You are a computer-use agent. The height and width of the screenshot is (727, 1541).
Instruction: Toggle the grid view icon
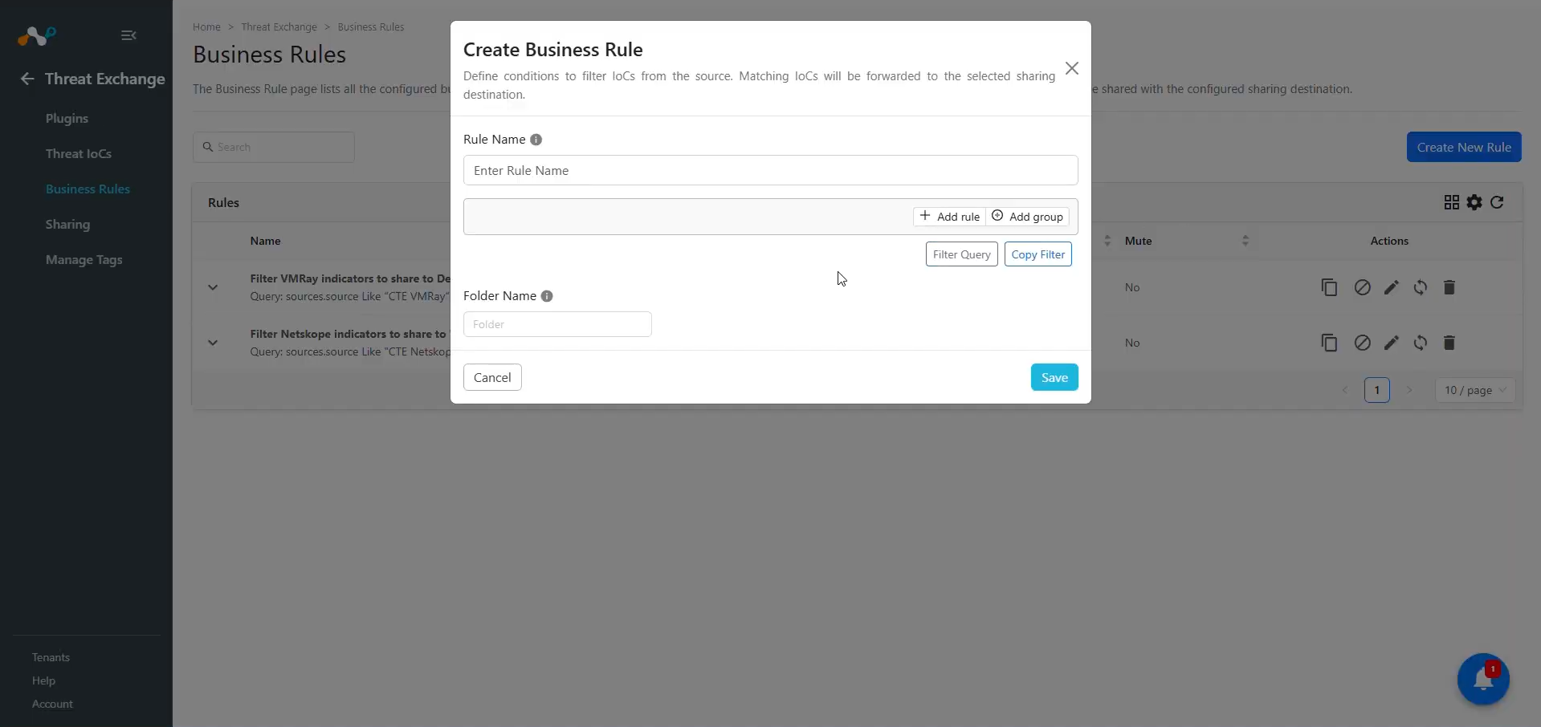(1452, 202)
